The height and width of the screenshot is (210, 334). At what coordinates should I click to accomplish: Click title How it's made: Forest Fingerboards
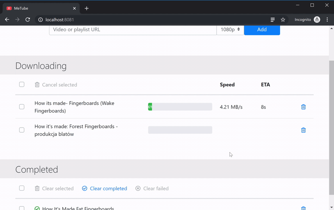(x=76, y=130)
